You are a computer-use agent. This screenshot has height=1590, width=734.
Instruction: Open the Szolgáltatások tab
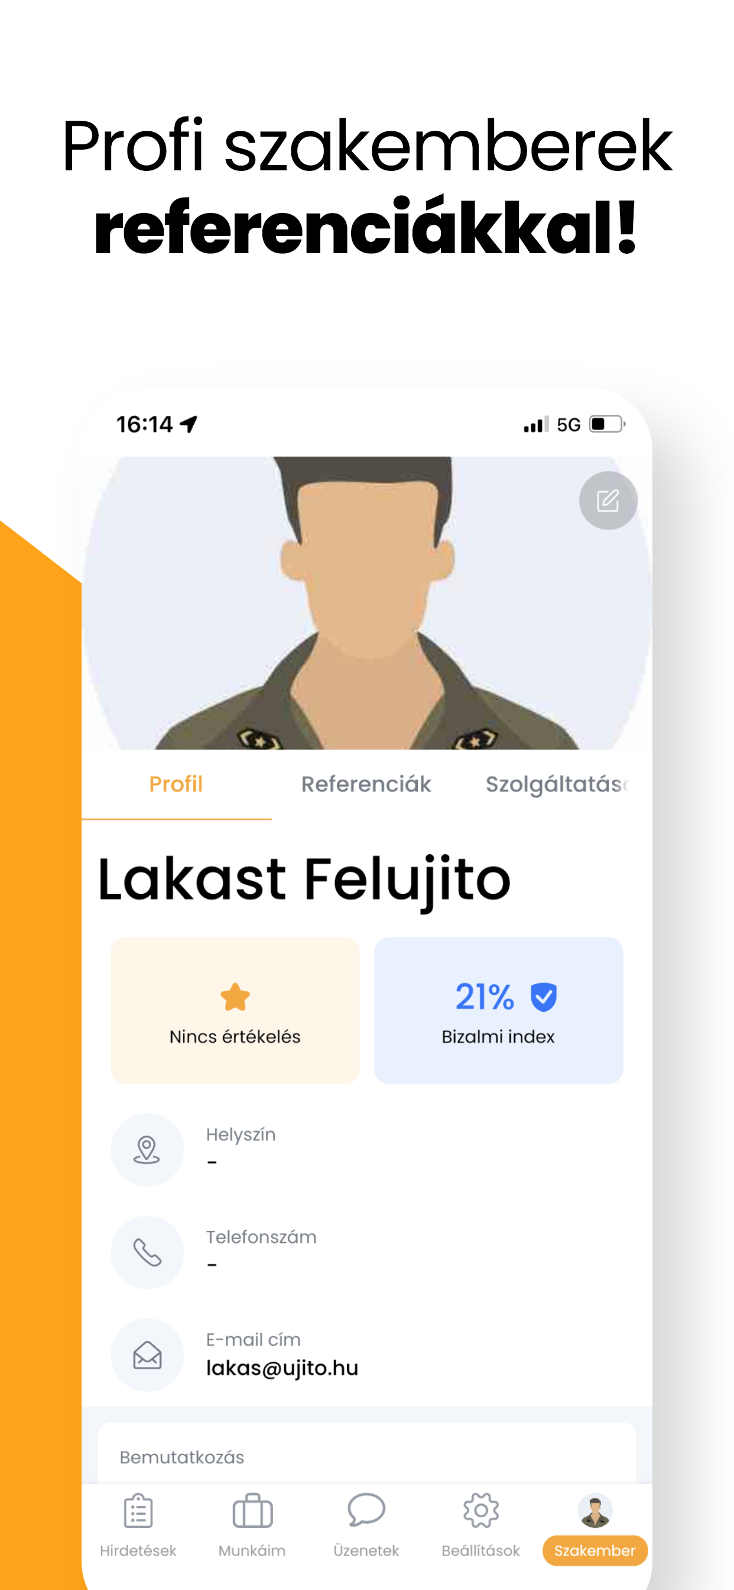pyautogui.click(x=556, y=784)
